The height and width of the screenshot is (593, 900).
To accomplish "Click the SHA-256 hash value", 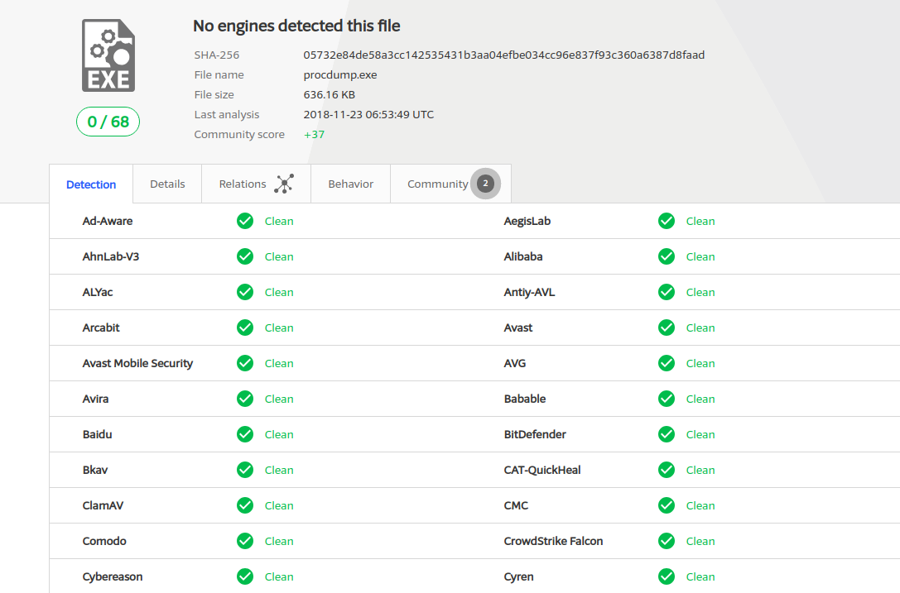I will (504, 55).
